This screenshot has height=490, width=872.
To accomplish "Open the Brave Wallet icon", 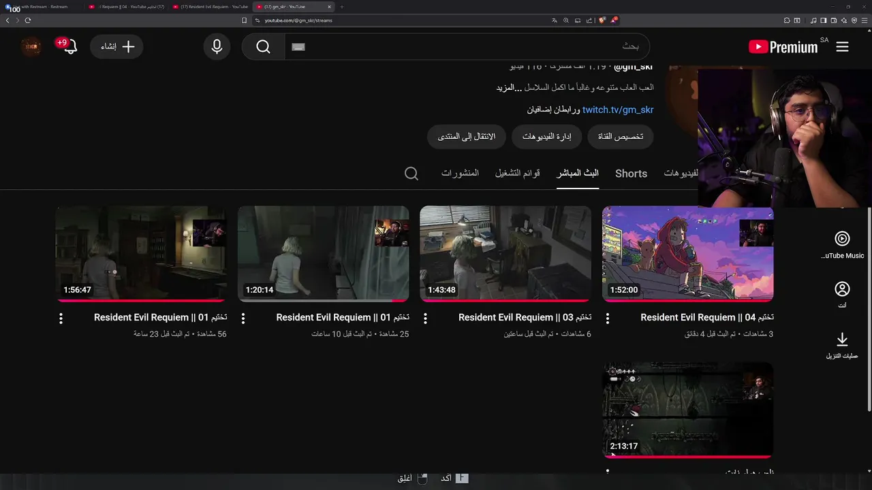I will (833, 20).
